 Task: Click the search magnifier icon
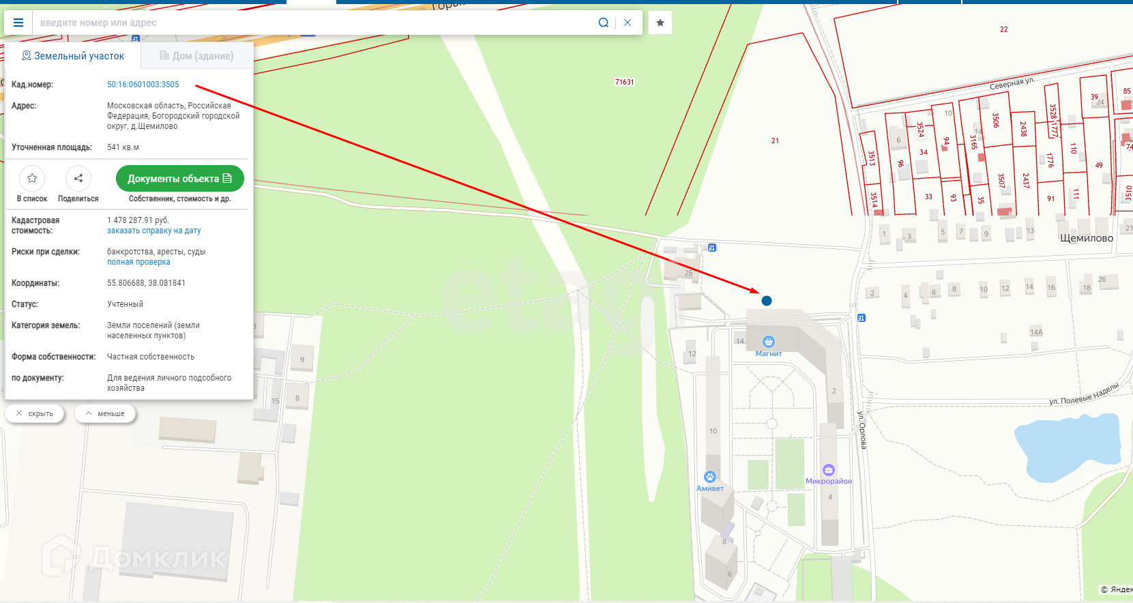point(604,23)
